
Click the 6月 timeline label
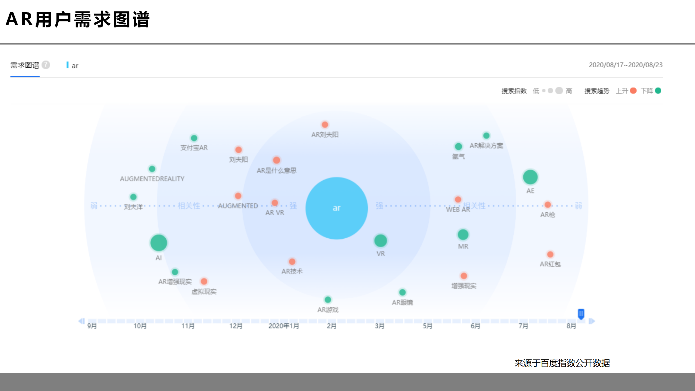coord(475,326)
